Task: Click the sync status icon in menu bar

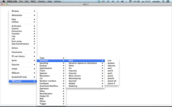Action: pyautogui.click(x=99, y=1)
